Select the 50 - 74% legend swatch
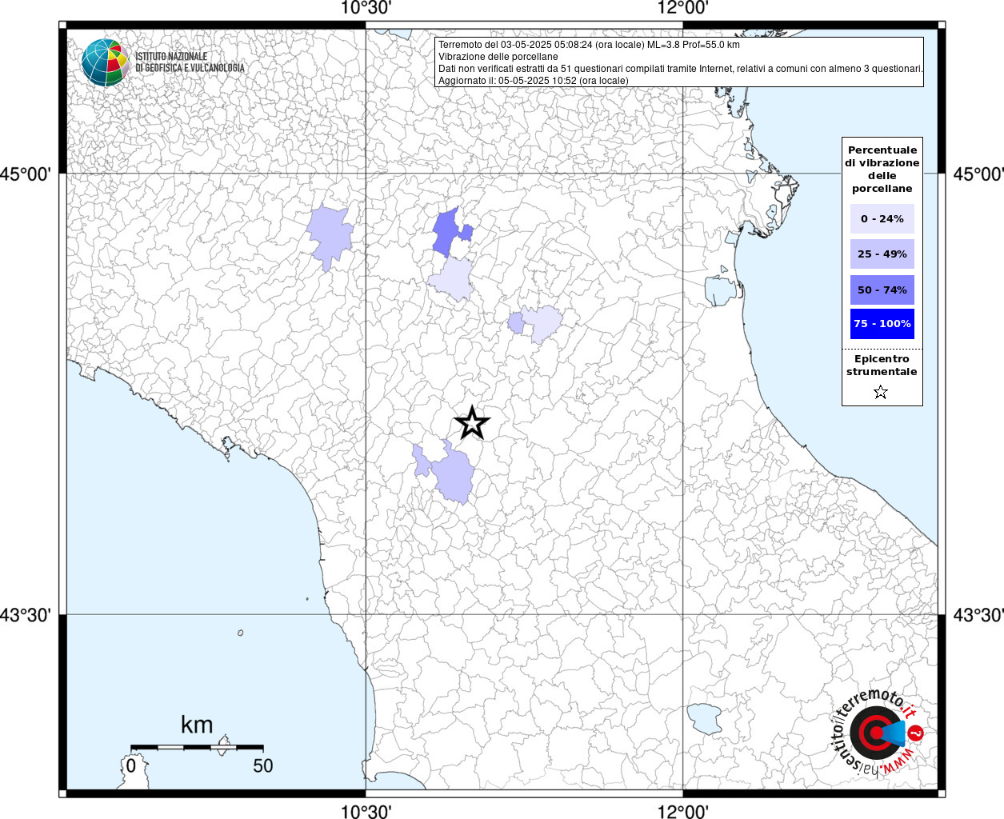This screenshot has height=819, width=1004. pyautogui.click(x=882, y=290)
